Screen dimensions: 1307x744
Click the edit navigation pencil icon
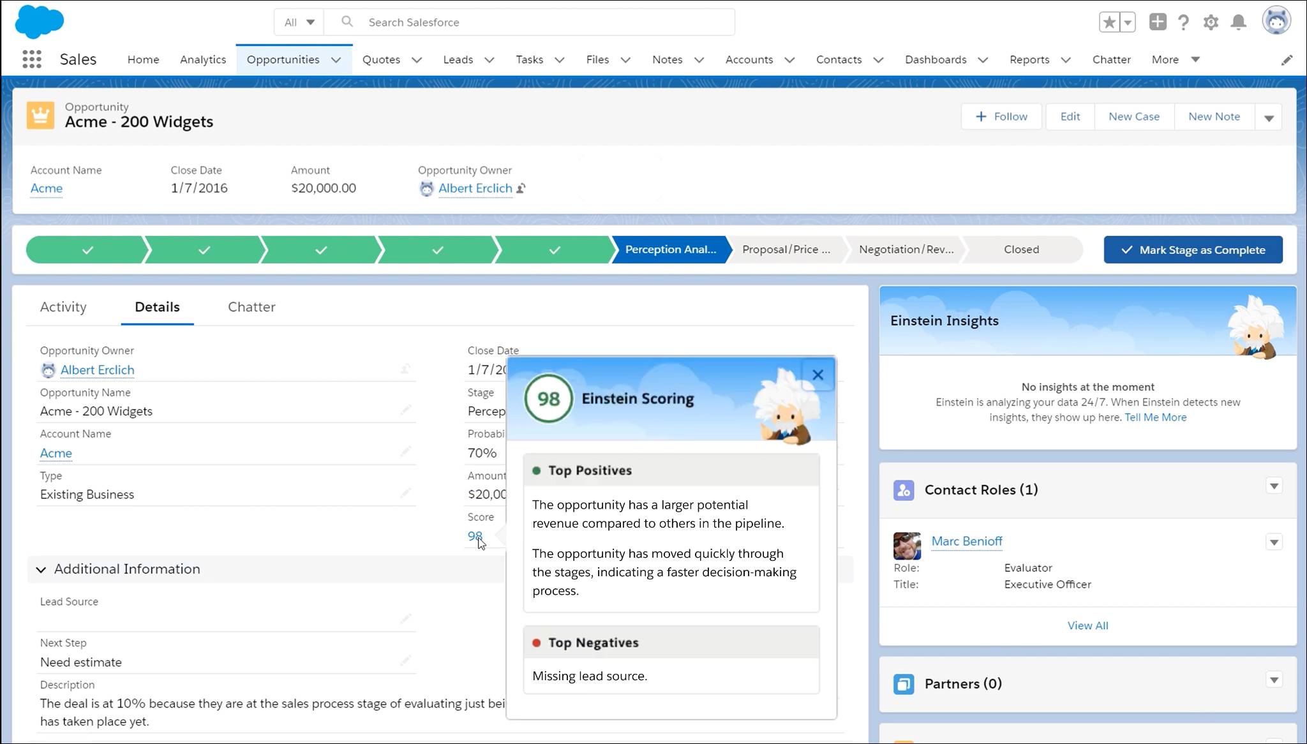pos(1287,59)
